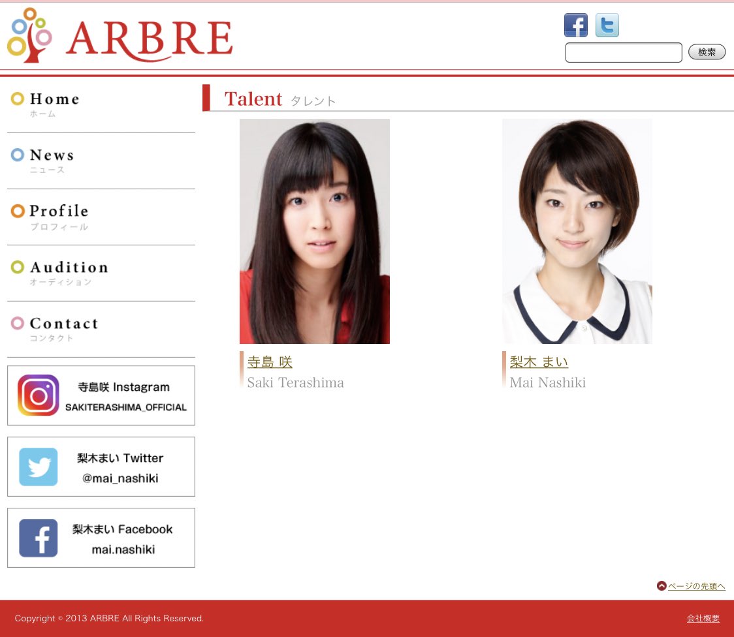Click Saki Terashima's portrait photo
Screen dimensions: 734x637
pyautogui.click(x=315, y=231)
